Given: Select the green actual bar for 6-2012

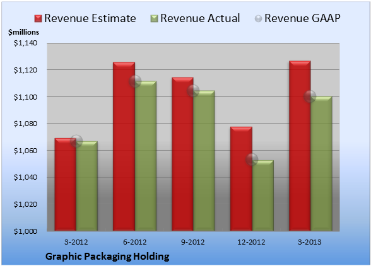Looking at the screenshot, I should (146, 156).
